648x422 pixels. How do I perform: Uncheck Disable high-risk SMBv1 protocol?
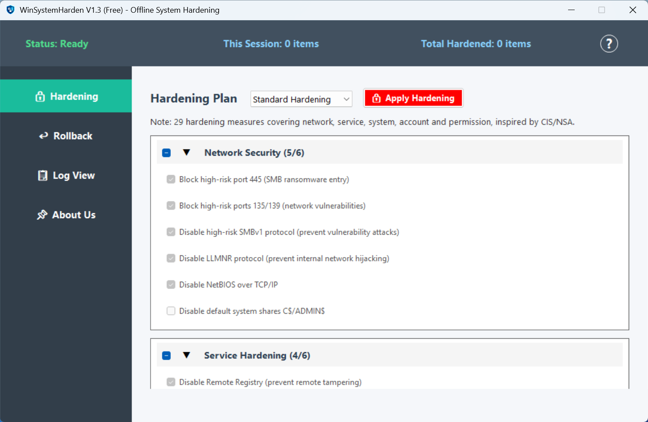(171, 232)
